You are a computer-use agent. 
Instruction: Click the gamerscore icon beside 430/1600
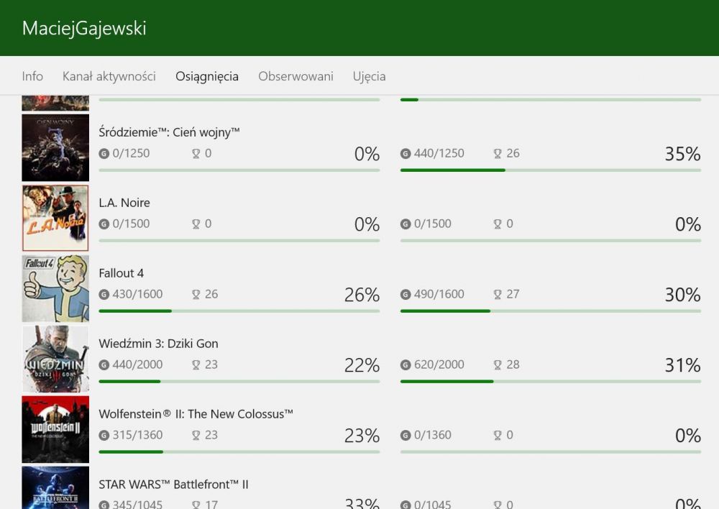pos(104,294)
